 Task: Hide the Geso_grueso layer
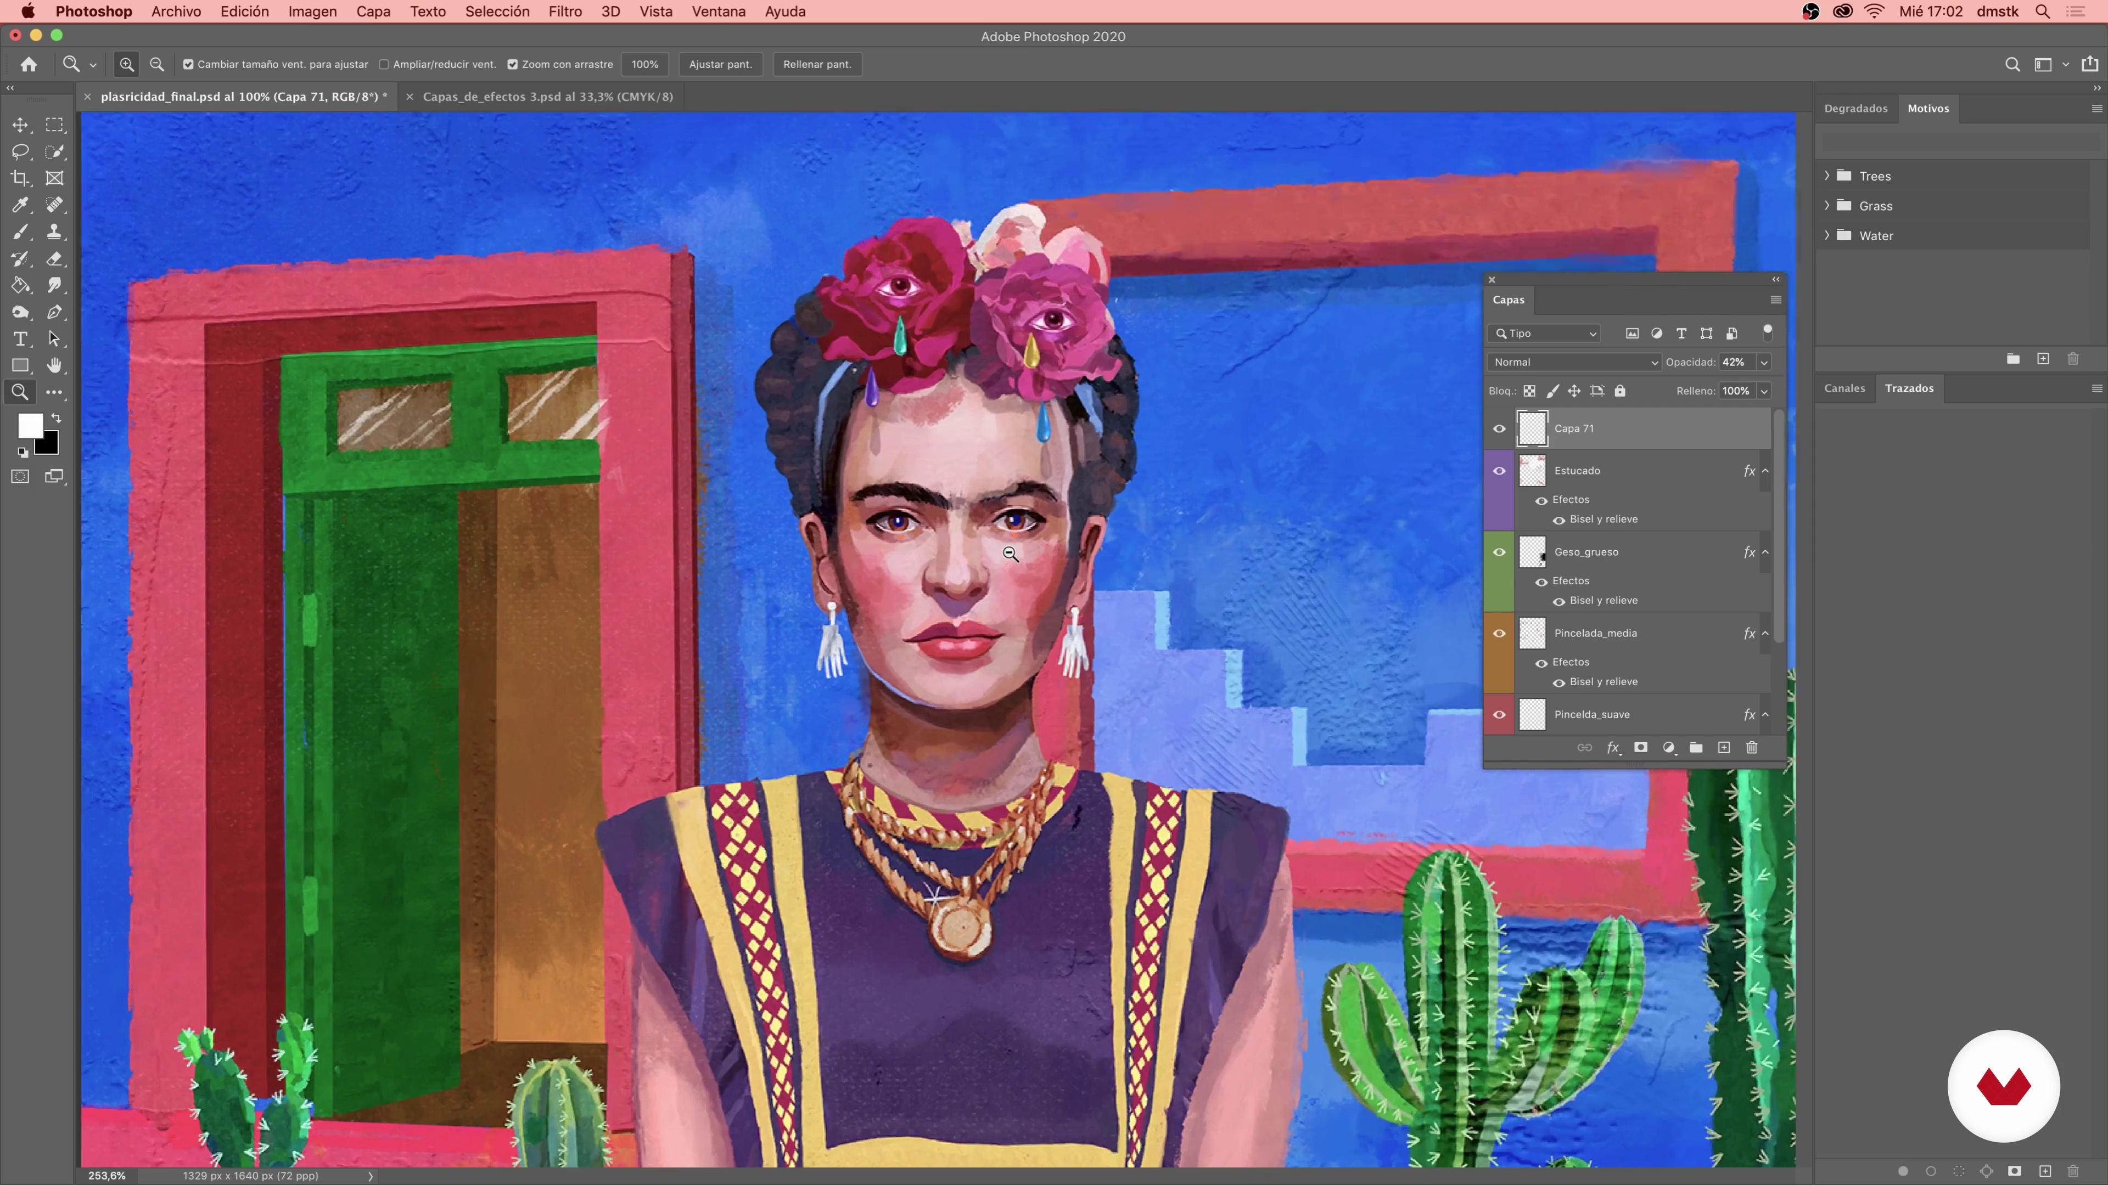pos(1499,552)
